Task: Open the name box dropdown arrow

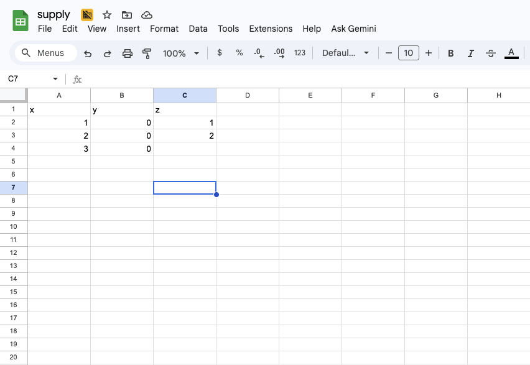Action: coord(55,79)
